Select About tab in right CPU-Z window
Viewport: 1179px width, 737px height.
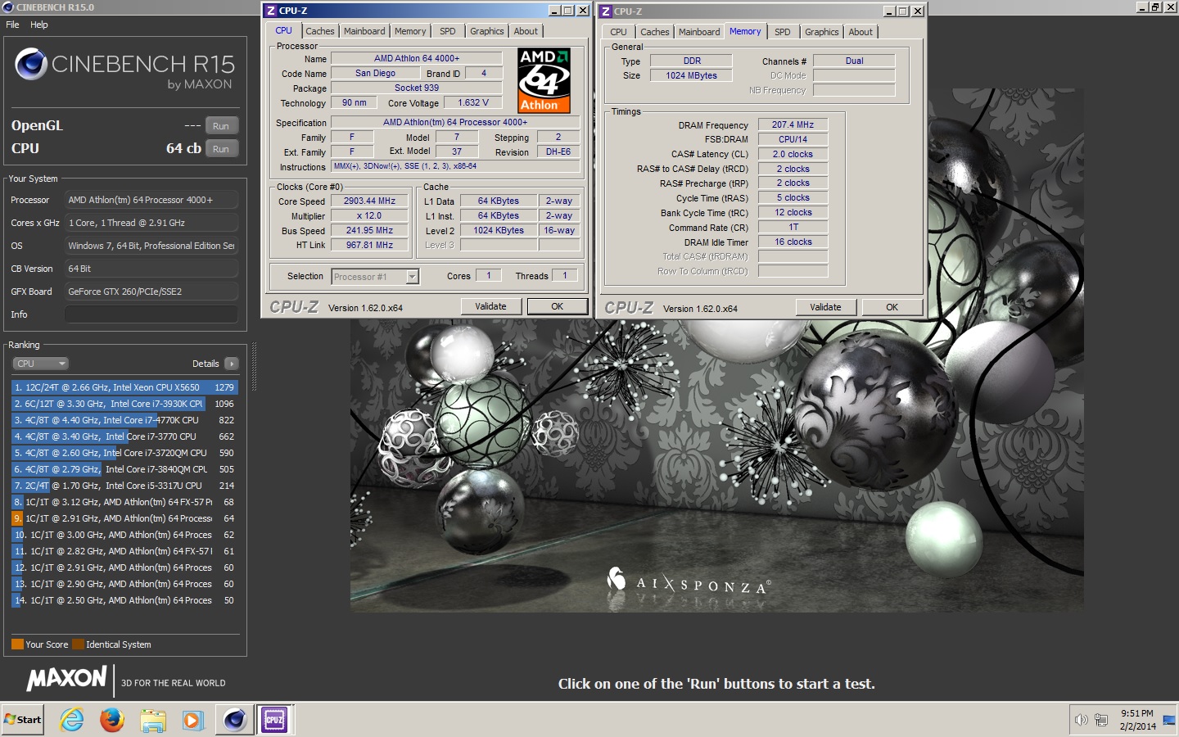tap(861, 32)
